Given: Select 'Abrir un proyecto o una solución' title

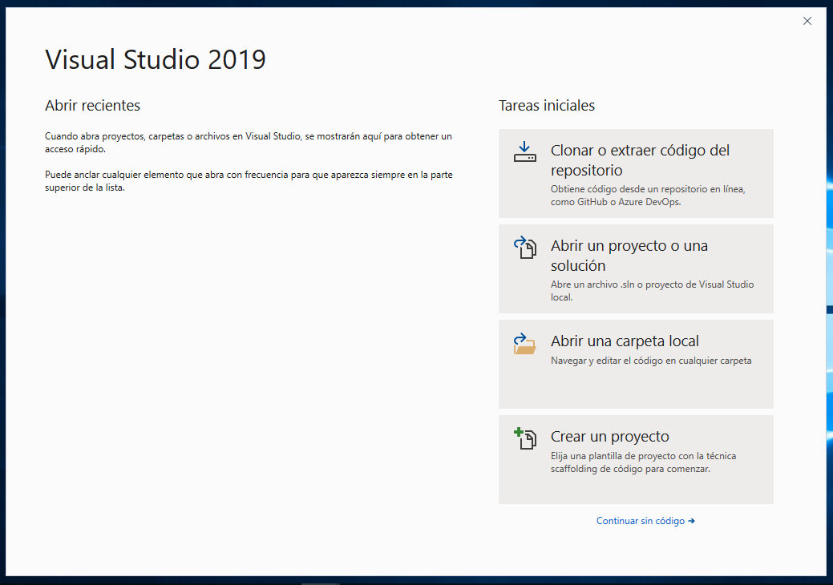Looking at the screenshot, I should point(629,256).
